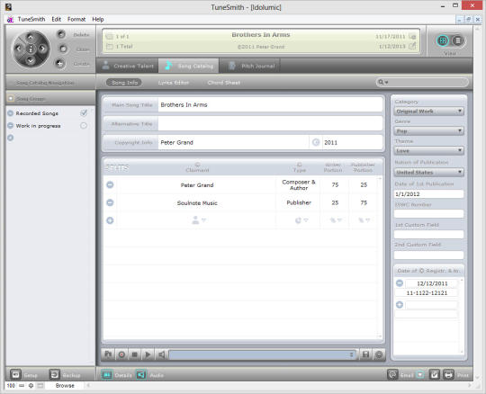Select Song Info sub-tab

click(x=124, y=83)
